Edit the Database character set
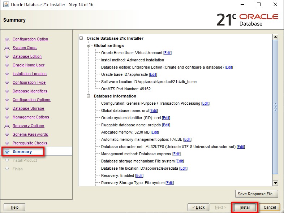 [241, 147]
